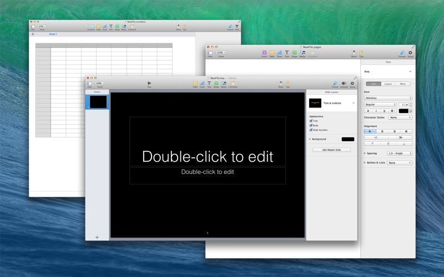Insert Text box in Keynote toolbar
Viewport: 444px width, 277px height.
(209, 84)
